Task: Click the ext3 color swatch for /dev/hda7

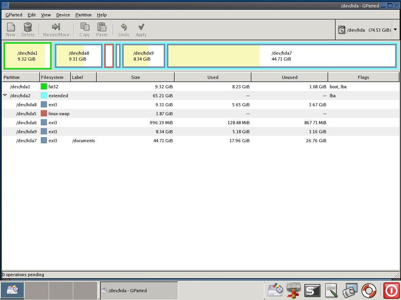Action: (x=44, y=141)
